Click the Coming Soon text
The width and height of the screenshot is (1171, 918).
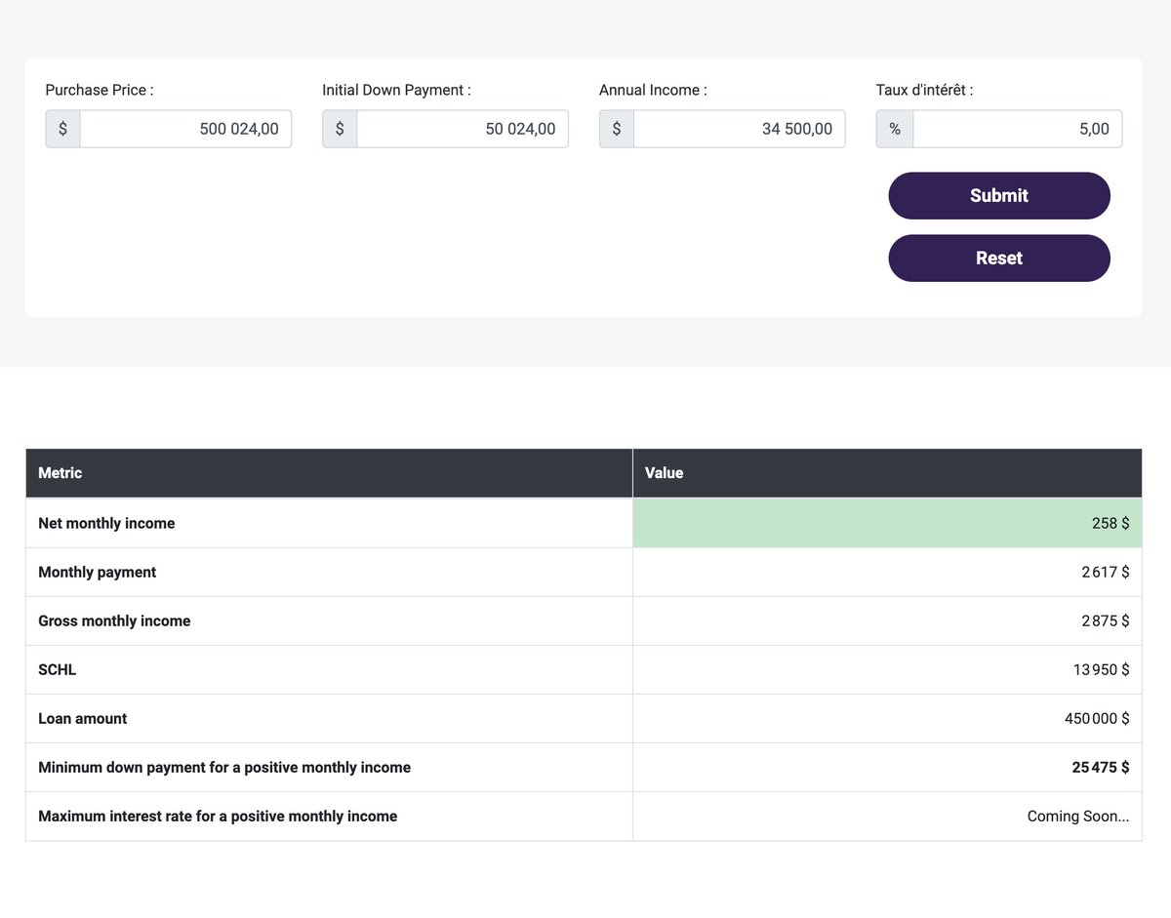tap(1078, 816)
